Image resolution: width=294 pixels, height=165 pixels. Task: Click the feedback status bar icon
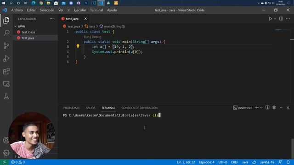[280, 162]
